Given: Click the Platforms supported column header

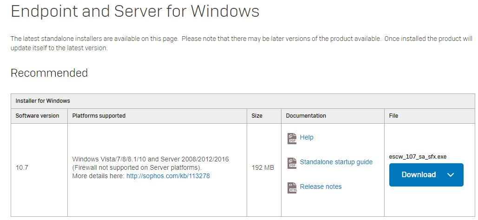Looking at the screenshot, I should tap(99, 116).
